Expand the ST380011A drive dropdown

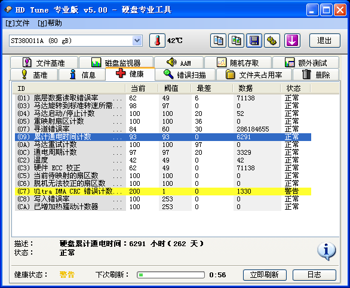(137, 41)
